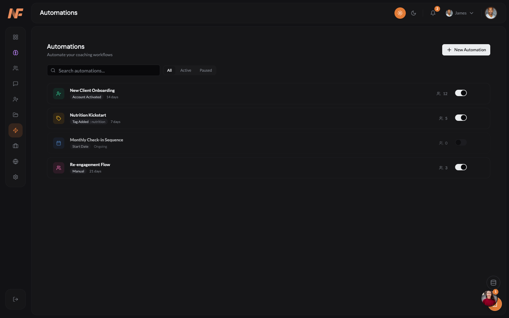
Task: Click the logout icon at sidebar bottom
Action: [x=16, y=299]
